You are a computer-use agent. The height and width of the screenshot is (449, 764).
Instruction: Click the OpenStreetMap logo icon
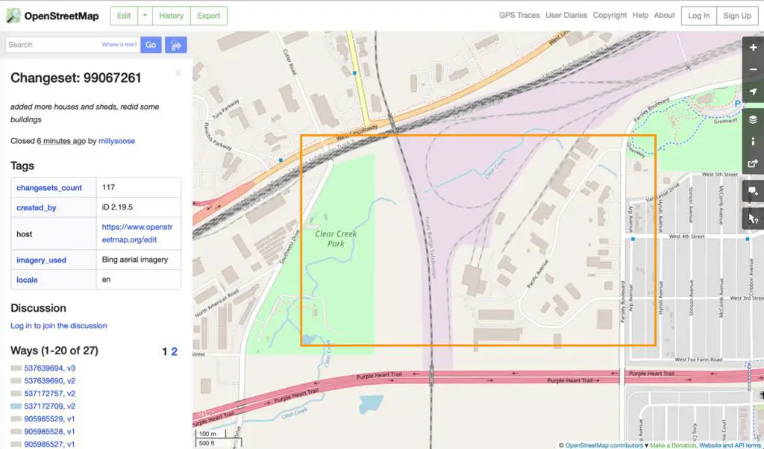13,16
